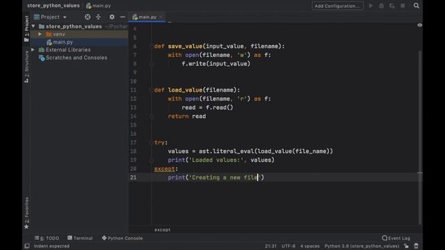The image size is (445, 250).
Task: Select the venv folder row
Action: click(x=79, y=34)
